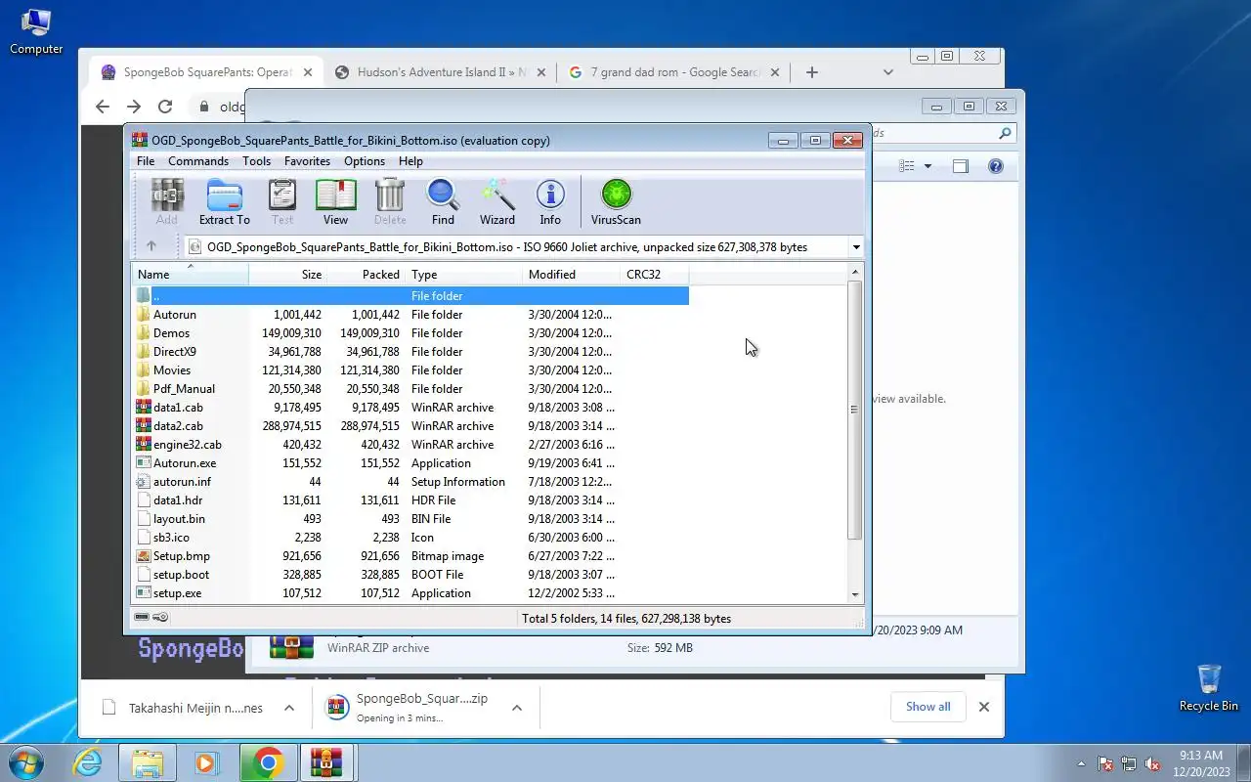Viewport: 1251px width, 782px height.
Task: Click the back arrow in Chrome
Action: tap(103, 107)
